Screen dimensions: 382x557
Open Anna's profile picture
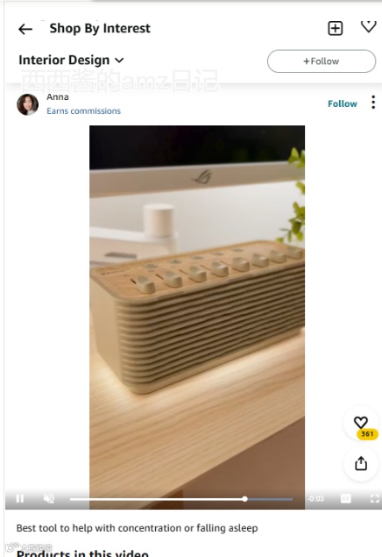click(x=28, y=104)
